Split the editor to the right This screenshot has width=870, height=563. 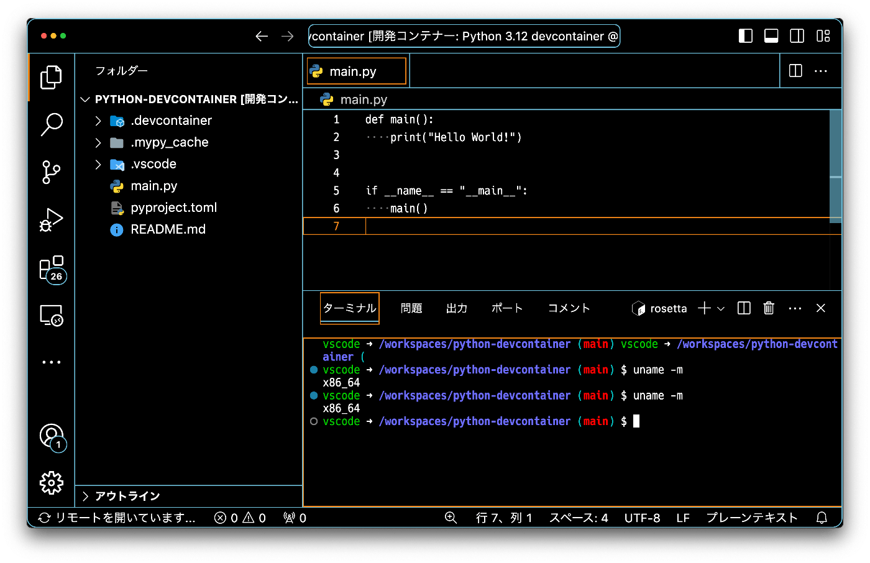click(795, 71)
